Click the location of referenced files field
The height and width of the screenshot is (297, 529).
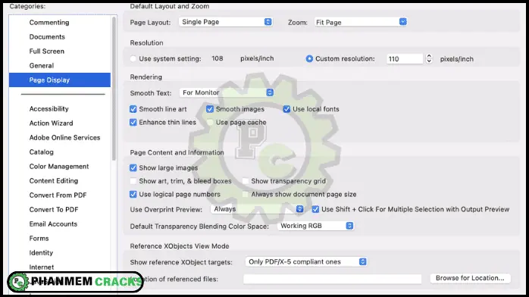(x=332, y=279)
